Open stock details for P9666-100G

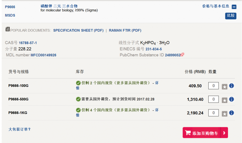point(156,83)
